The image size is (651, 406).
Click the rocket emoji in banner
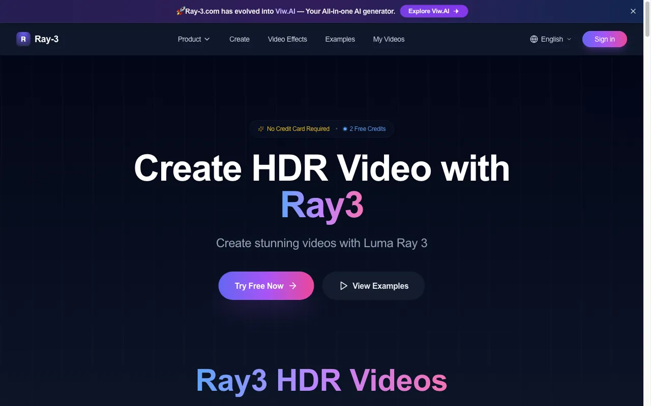181,11
